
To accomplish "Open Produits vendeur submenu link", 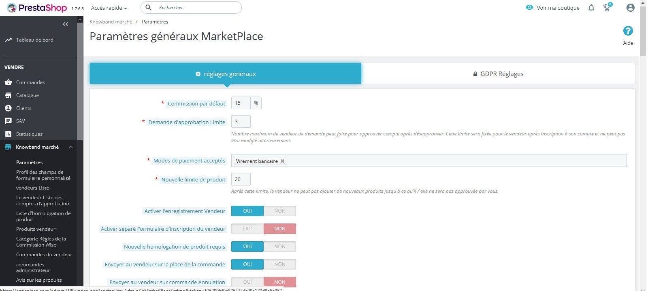I will [x=36, y=229].
